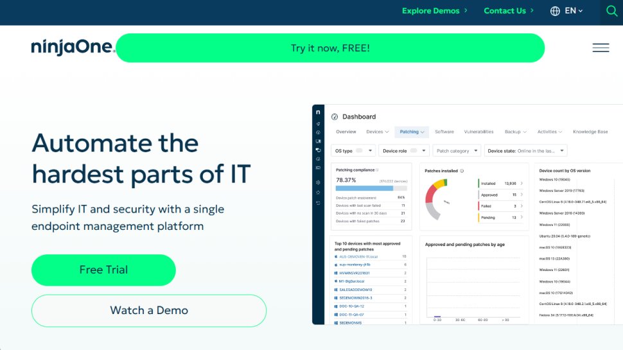Click the 'Ubuntu 20.04' OS version entry
Viewport: 623px width, 350px height.
coord(564,236)
